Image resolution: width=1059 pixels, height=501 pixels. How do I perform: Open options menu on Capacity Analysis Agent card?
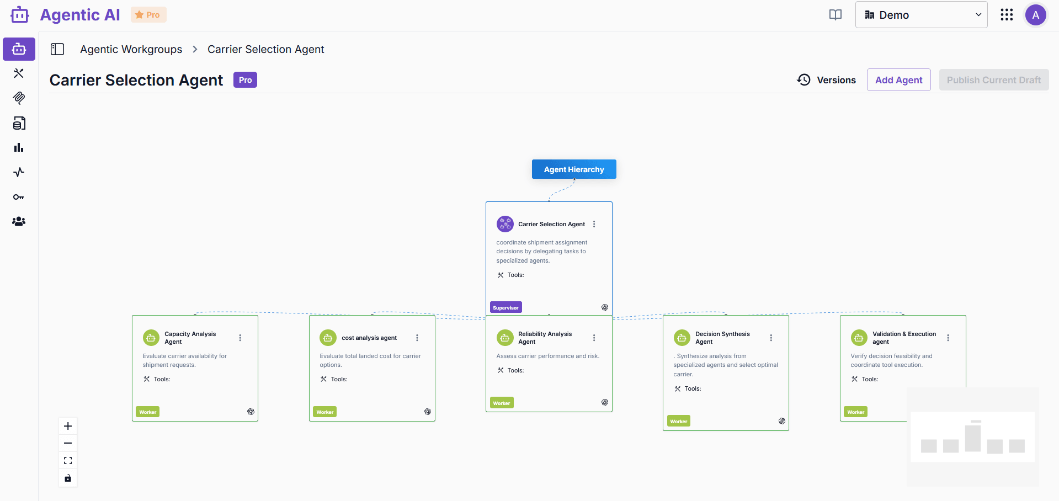[x=240, y=338]
